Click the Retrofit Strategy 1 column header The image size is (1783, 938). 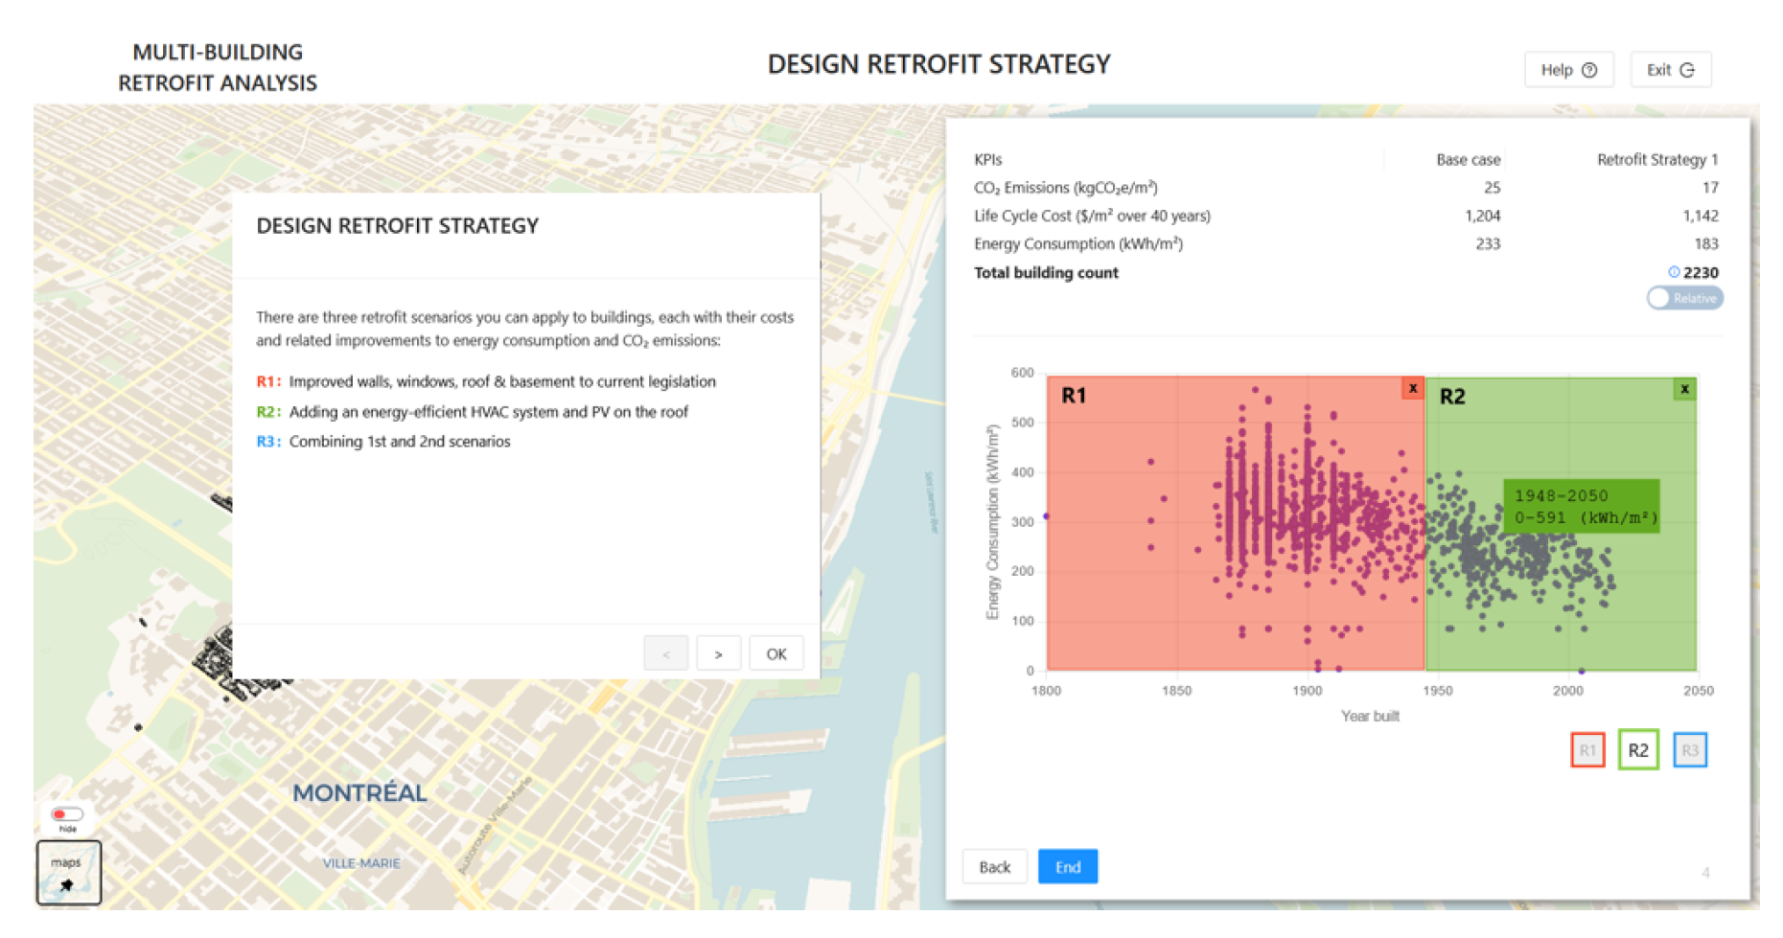tap(1656, 160)
